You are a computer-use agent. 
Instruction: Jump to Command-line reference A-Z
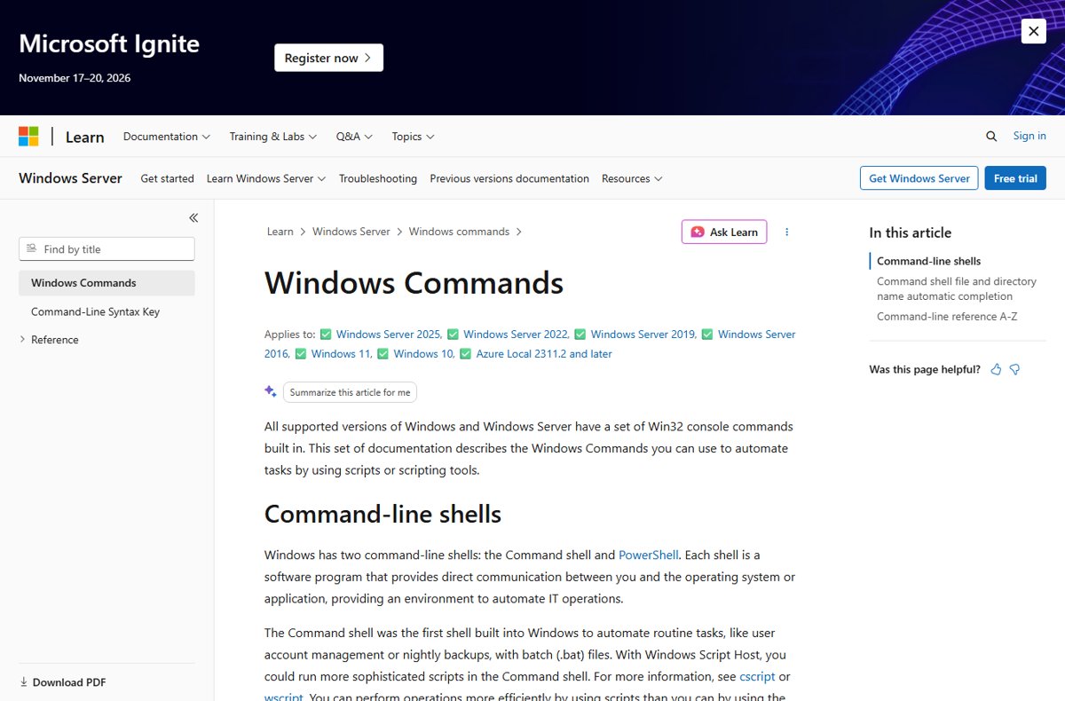(947, 317)
